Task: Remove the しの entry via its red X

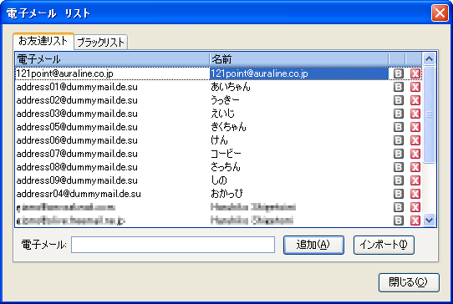Action: [415, 180]
